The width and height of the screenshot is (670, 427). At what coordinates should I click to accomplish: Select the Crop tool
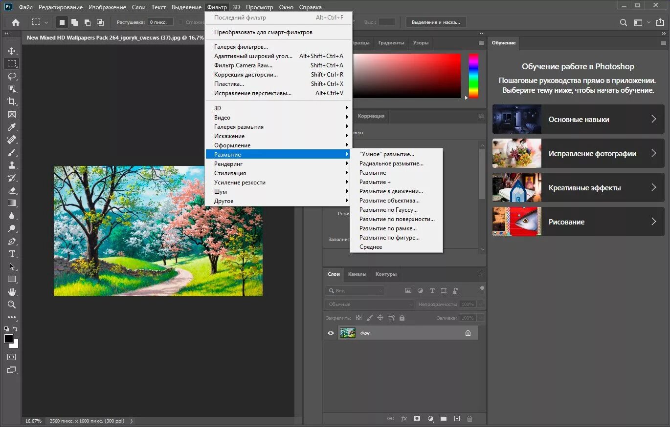pyautogui.click(x=12, y=102)
